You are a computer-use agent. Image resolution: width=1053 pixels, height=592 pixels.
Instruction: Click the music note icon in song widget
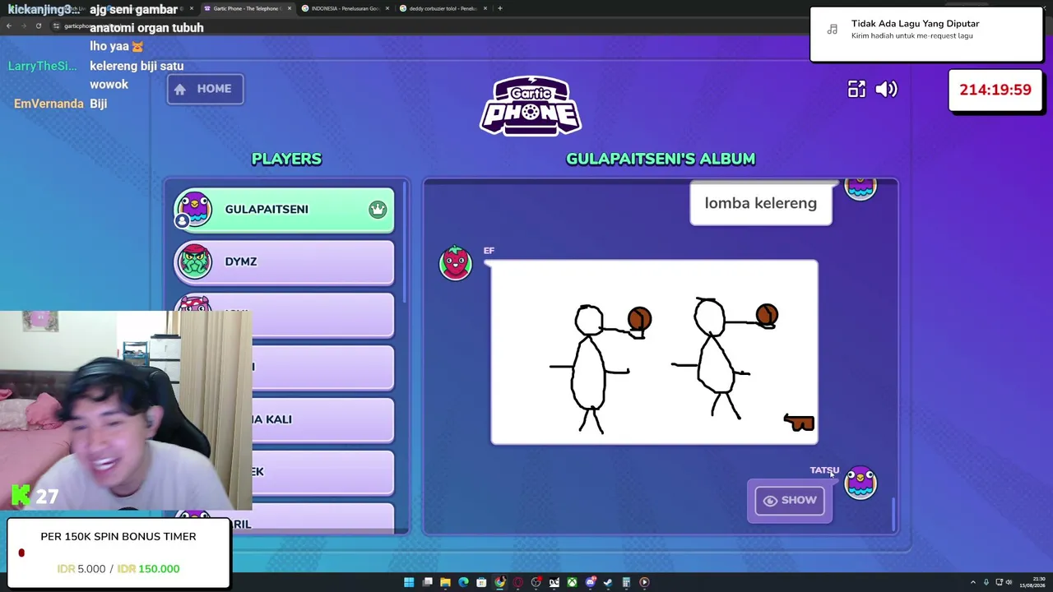point(833,30)
